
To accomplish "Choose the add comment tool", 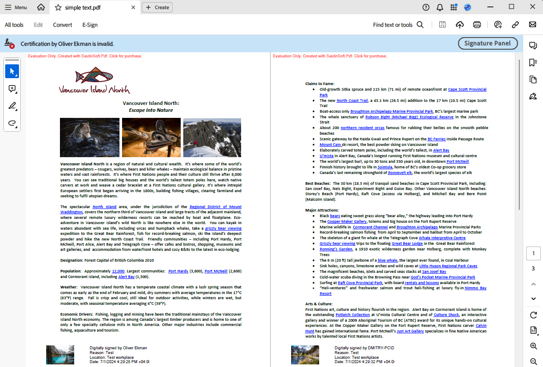I will click(x=12, y=89).
